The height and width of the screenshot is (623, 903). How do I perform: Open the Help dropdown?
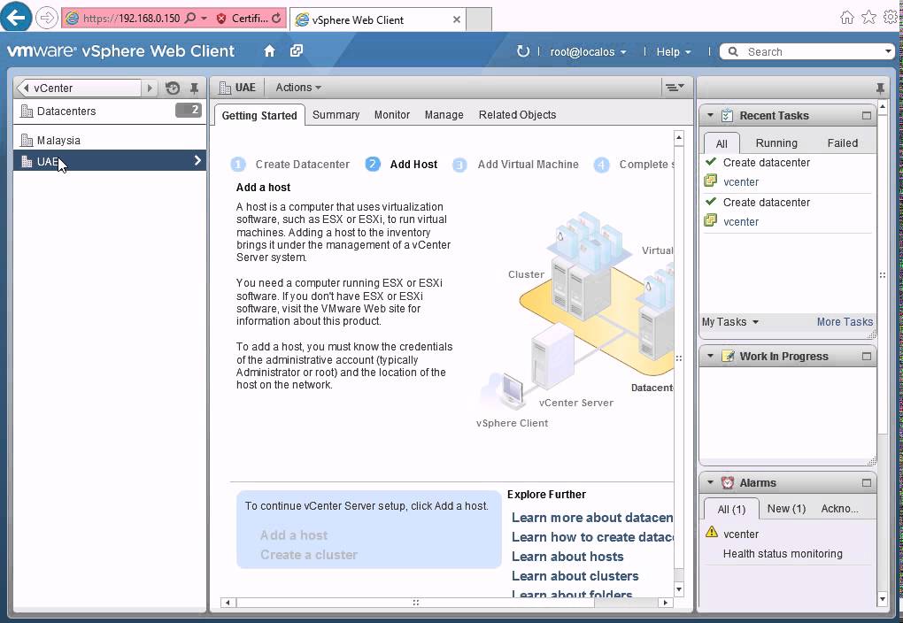tap(673, 52)
